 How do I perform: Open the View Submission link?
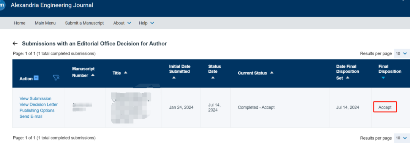36,98
